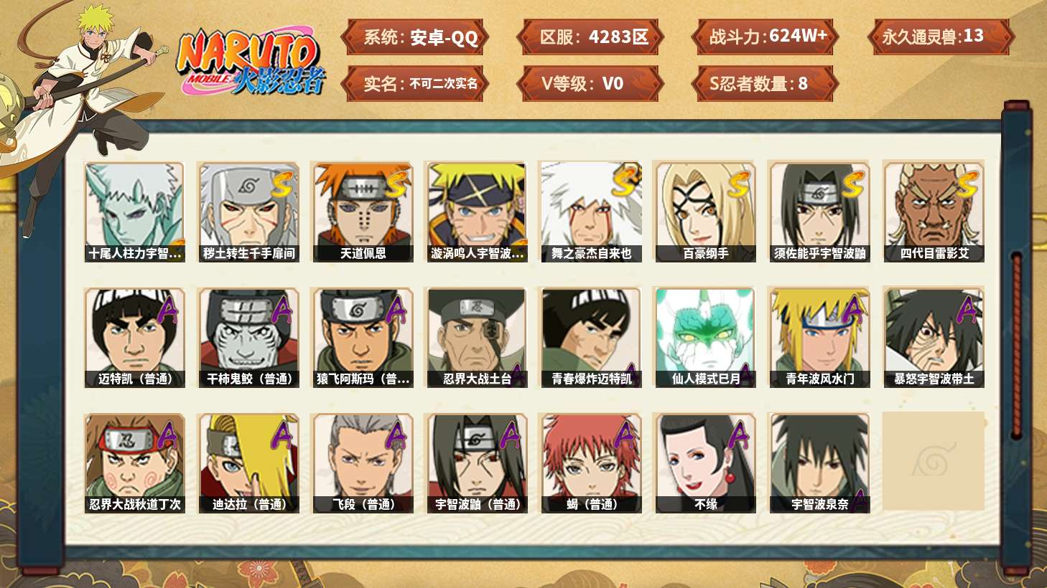
Task: Click the red scroll bar on the right
Action: [x=1016, y=344]
